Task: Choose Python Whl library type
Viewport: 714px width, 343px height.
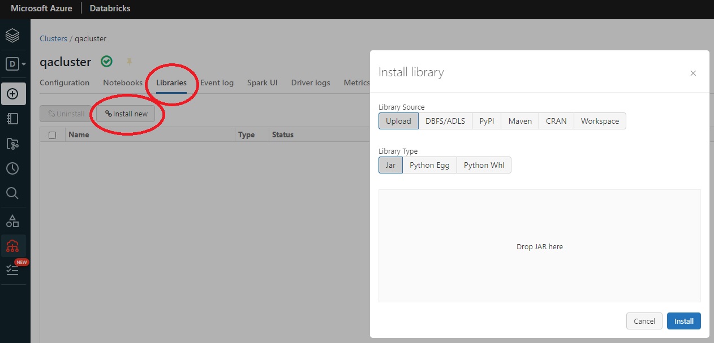Action: pyautogui.click(x=484, y=165)
